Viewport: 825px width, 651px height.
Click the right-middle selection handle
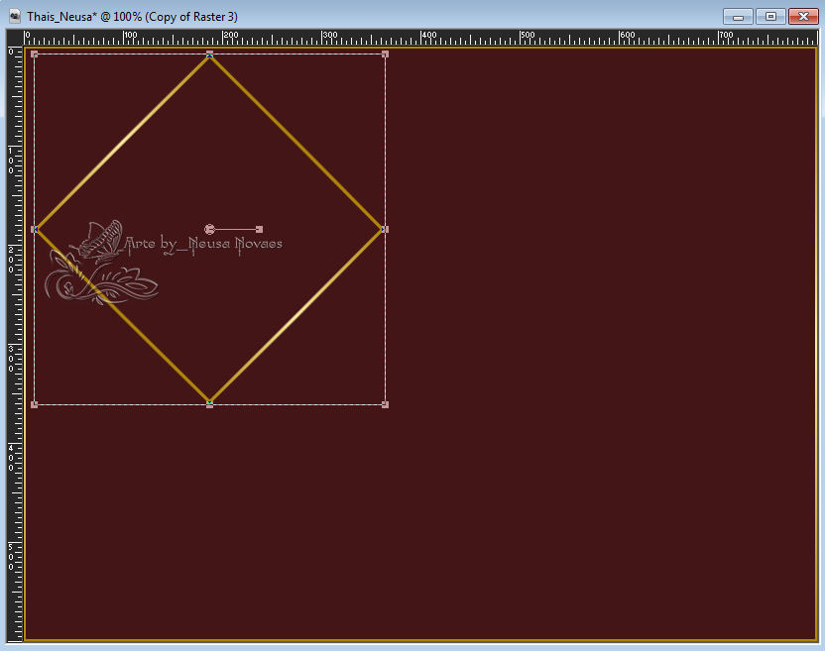[x=385, y=229]
